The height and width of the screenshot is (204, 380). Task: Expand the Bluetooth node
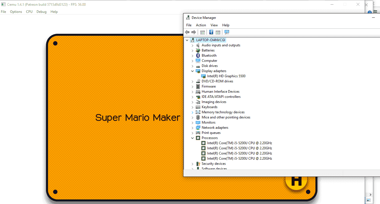[x=193, y=56]
